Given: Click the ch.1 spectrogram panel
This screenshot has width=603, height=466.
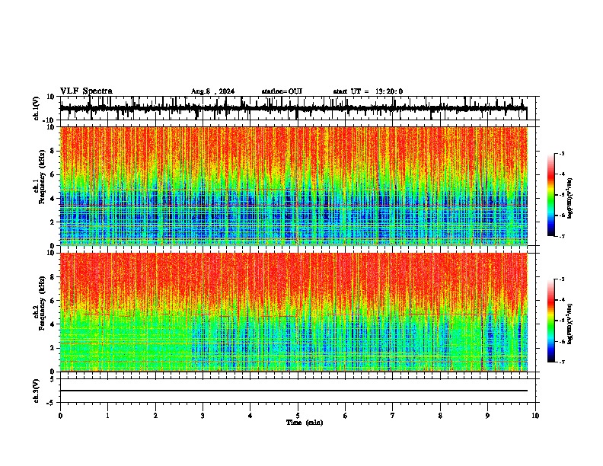Looking at the screenshot, I should [x=294, y=186].
